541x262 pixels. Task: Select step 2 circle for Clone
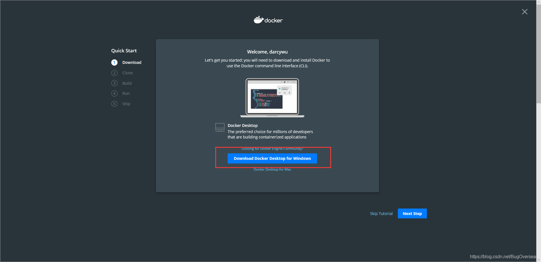click(x=114, y=73)
